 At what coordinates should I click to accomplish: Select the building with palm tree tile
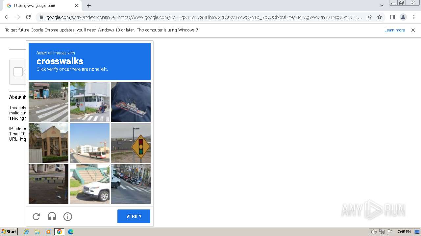point(48,143)
